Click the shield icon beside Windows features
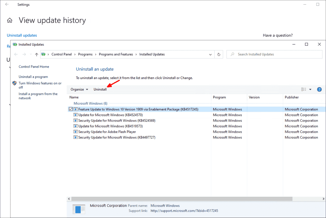326x218 pixels. [14, 83]
